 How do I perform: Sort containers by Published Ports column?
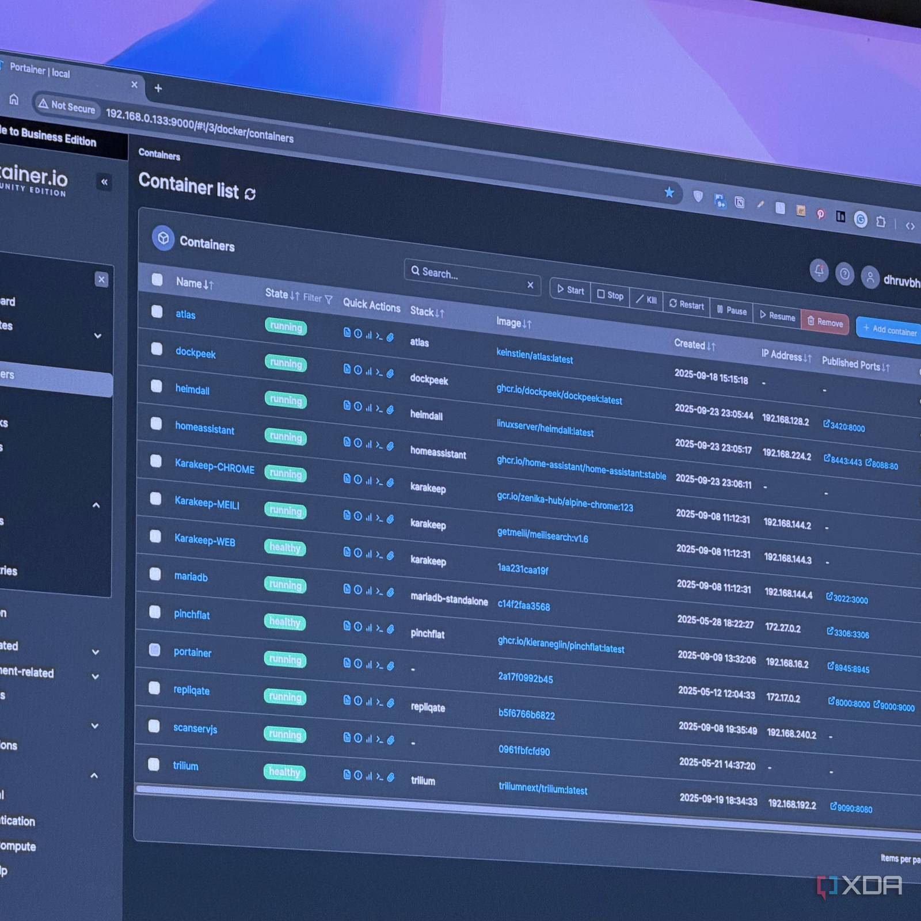point(856,364)
